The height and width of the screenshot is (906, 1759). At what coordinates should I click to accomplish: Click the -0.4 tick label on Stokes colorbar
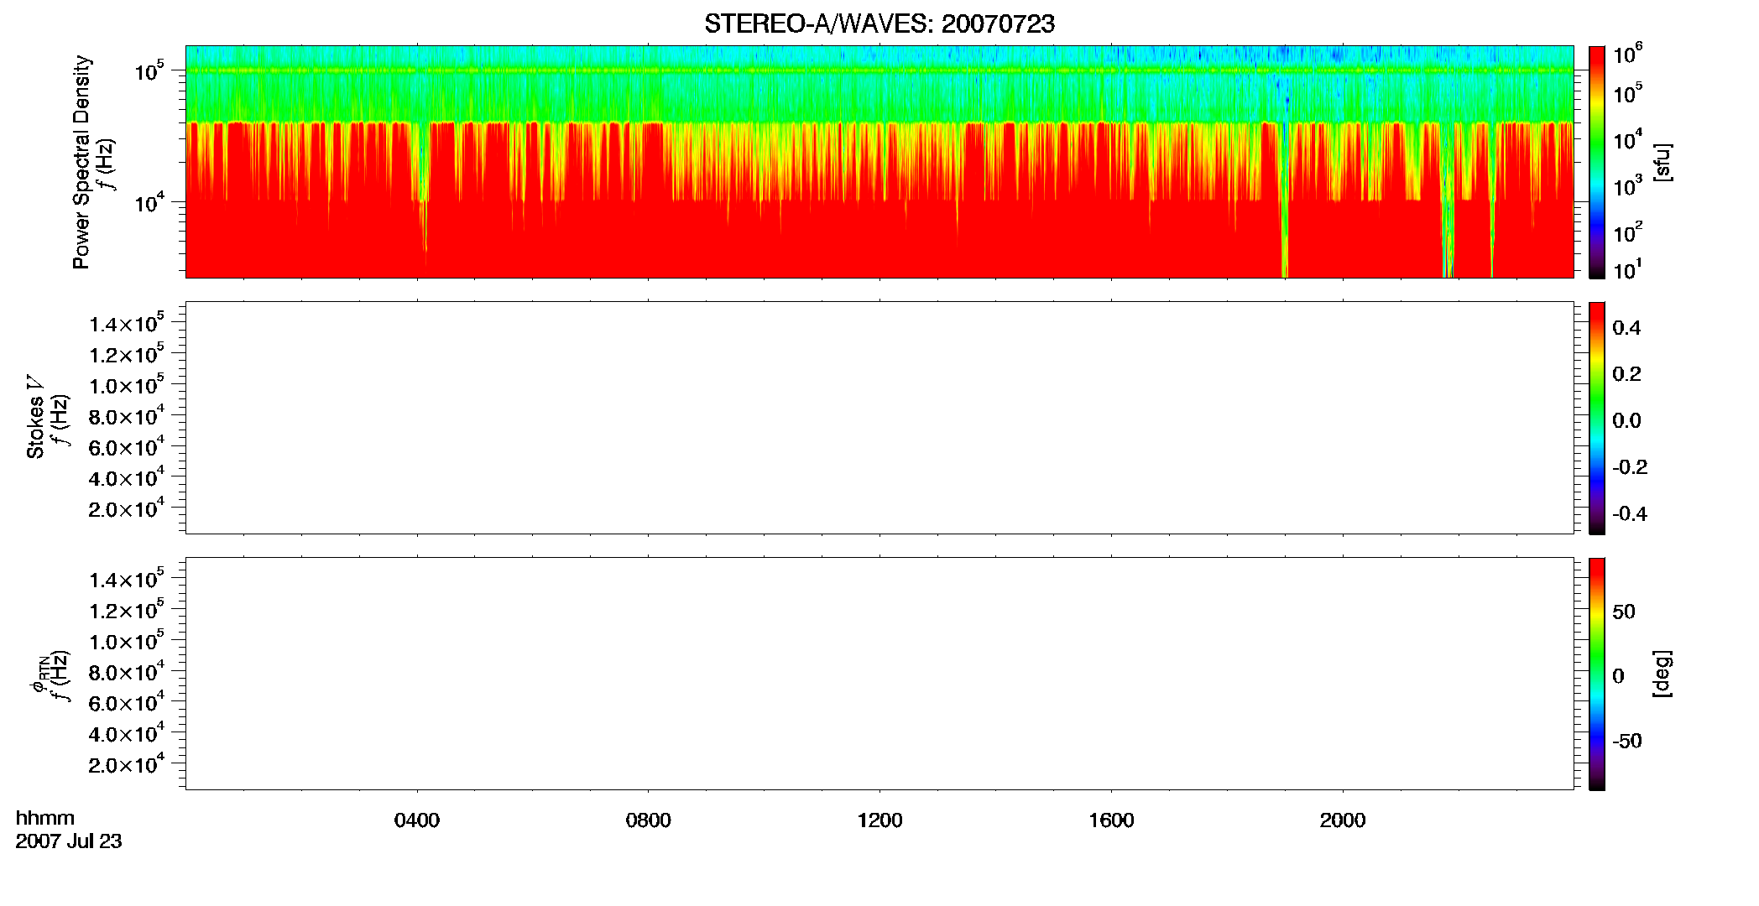[x=1630, y=513]
